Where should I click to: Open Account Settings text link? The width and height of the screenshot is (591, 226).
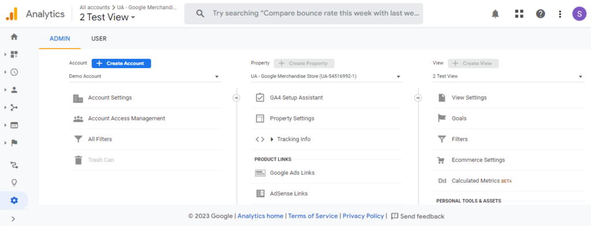coord(110,97)
